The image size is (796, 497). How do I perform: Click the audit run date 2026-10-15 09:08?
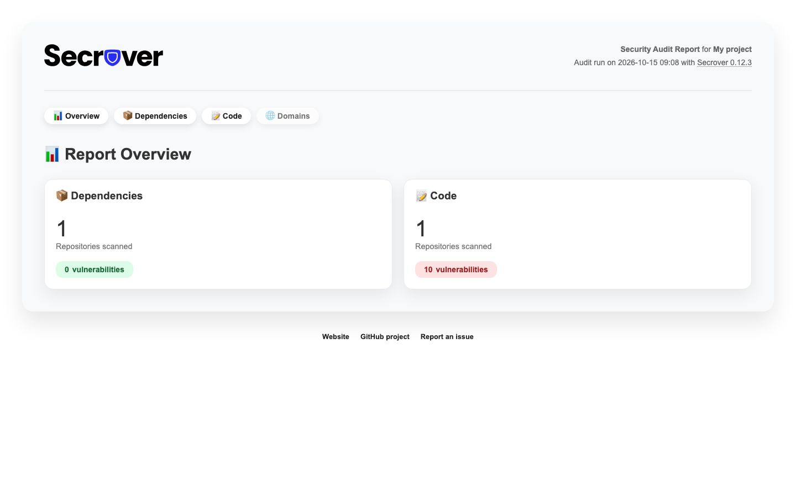[x=648, y=62]
